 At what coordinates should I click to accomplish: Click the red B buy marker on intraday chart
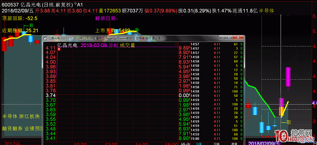[59, 49]
